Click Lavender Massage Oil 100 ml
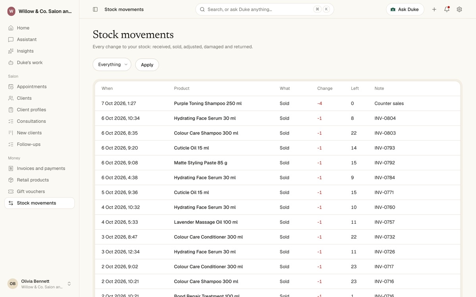The image size is (476, 297). click(x=206, y=222)
